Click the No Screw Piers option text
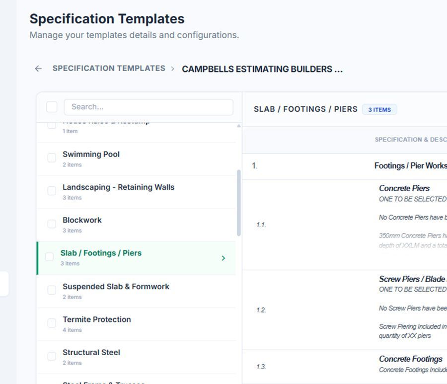The width and height of the screenshot is (447, 384). pos(413,308)
